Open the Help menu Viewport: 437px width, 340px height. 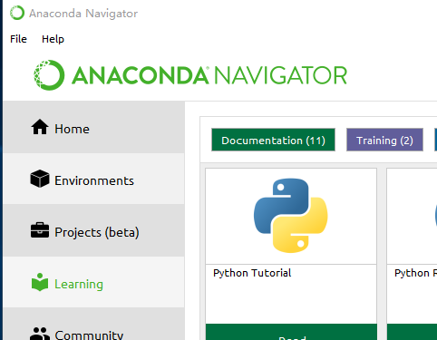(53, 39)
